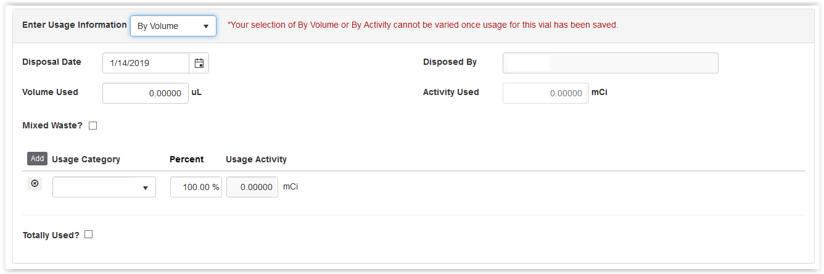This screenshot has height=274, width=824.
Task: Check the Mixed Waste checkbox
Action: pos(93,126)
